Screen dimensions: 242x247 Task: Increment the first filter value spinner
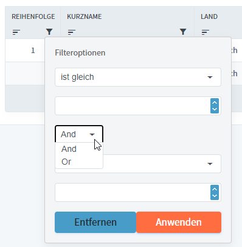[215, 102]
